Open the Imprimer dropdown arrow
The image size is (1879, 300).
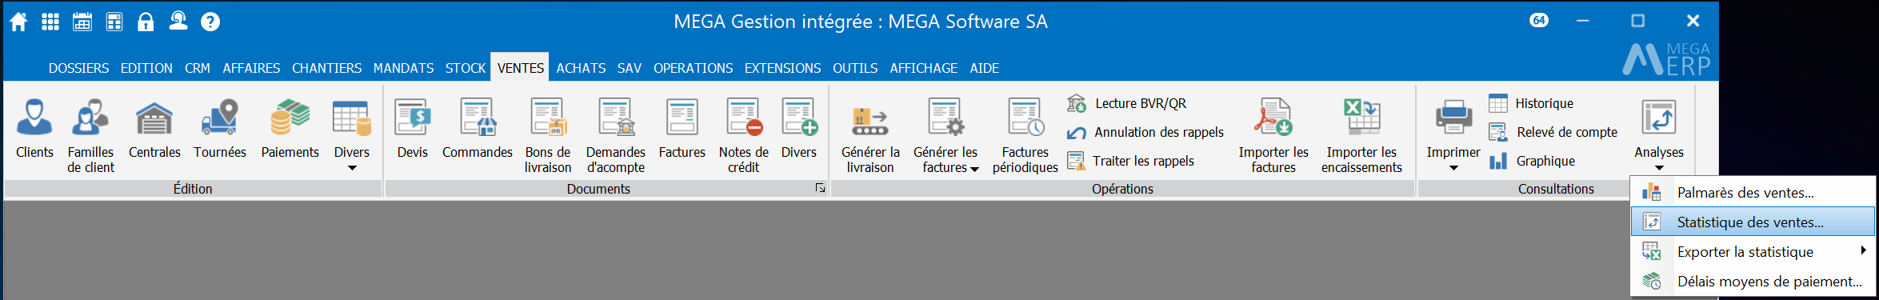point(1453,168)
